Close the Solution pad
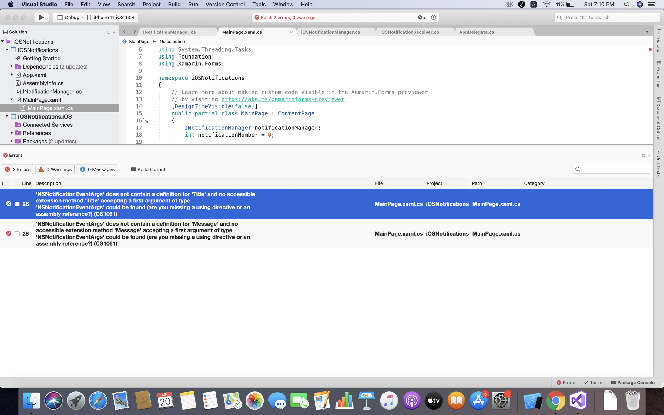Image resolution: width=664 pixels, height=415 pixels. tap(114, 32)
